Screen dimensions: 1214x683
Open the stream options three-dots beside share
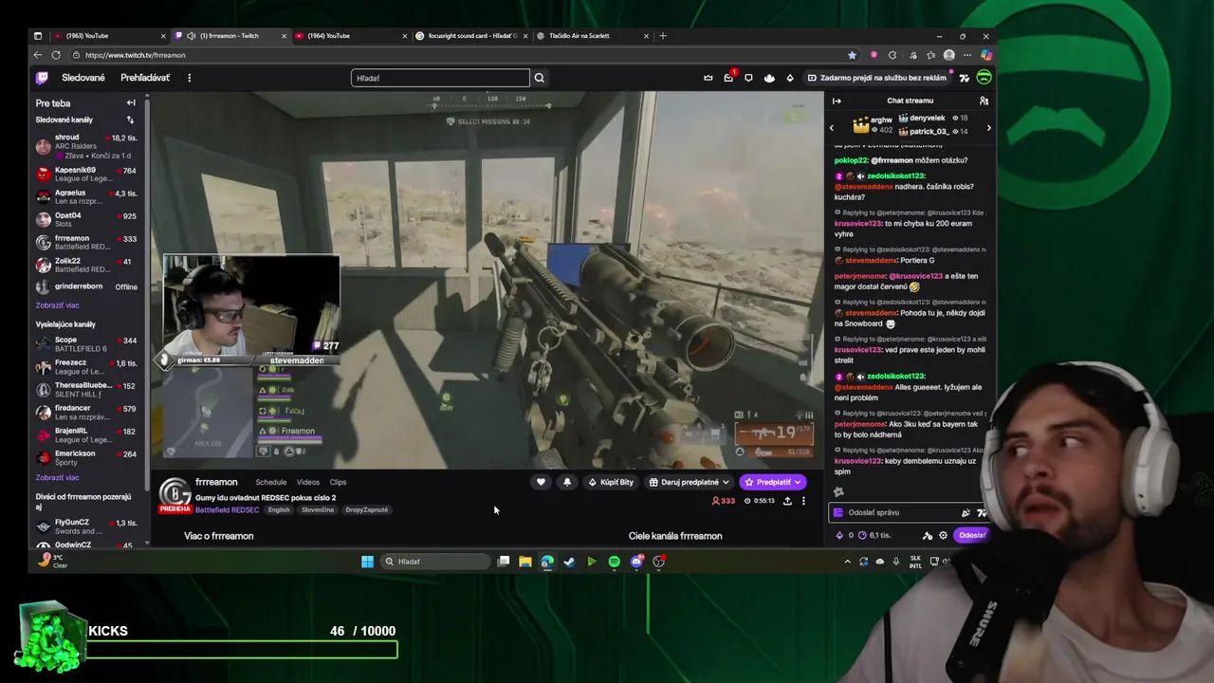click(803, 501)
